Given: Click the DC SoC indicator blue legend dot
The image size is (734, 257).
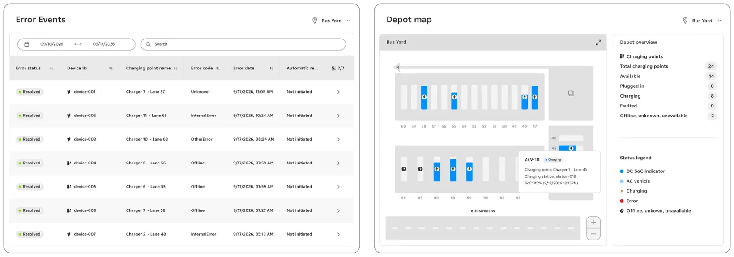Looking at the screenshot, I should coord(622,171).
